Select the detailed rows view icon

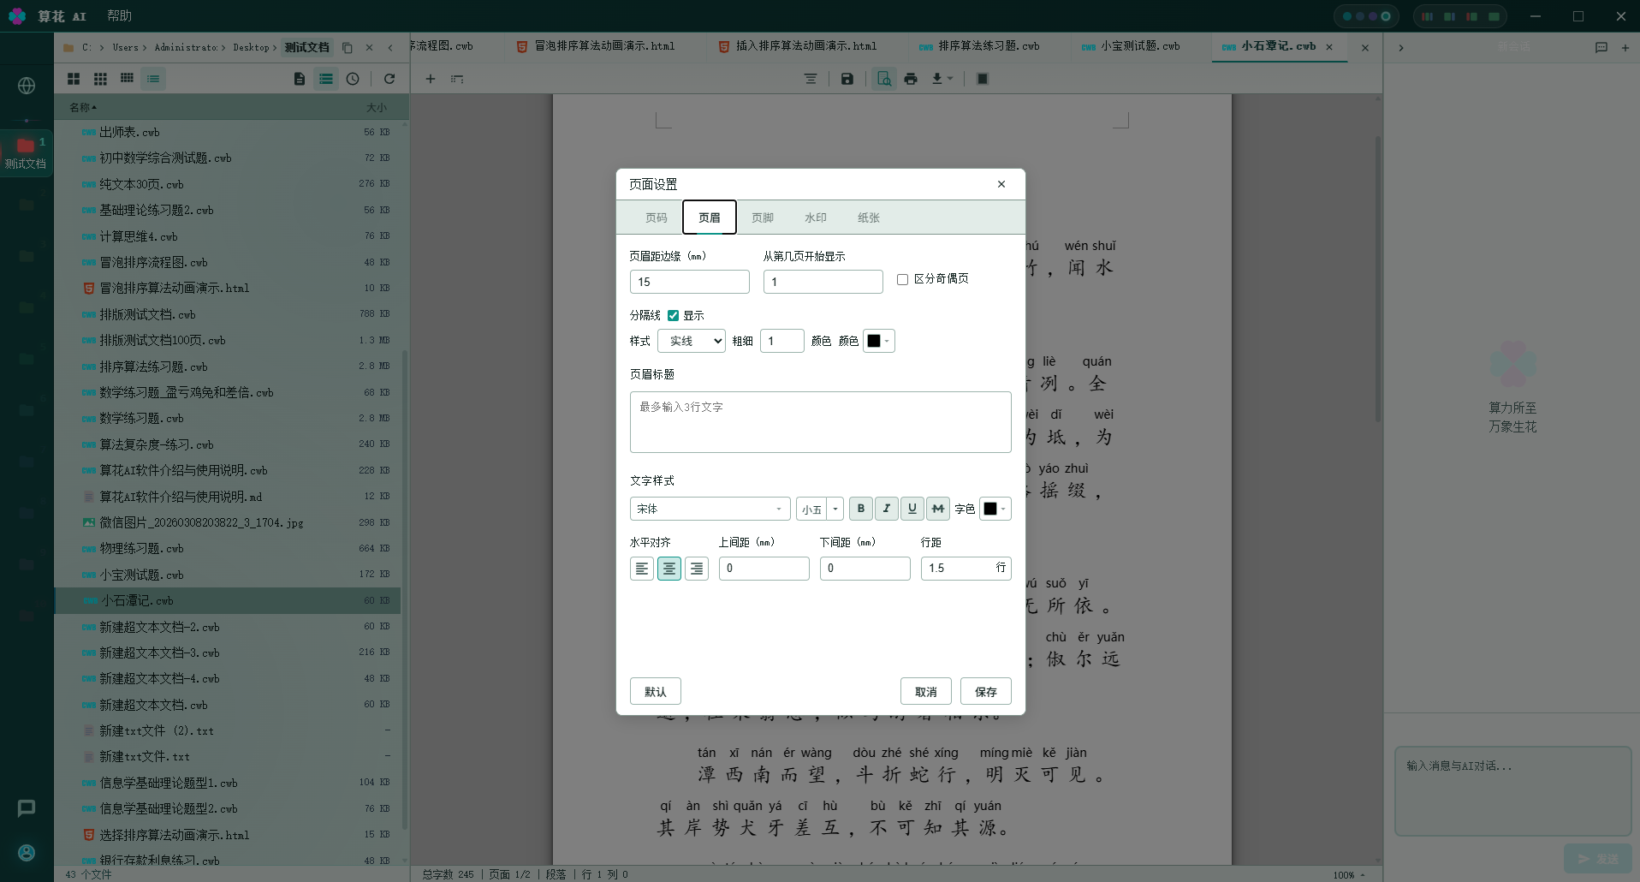326,79
